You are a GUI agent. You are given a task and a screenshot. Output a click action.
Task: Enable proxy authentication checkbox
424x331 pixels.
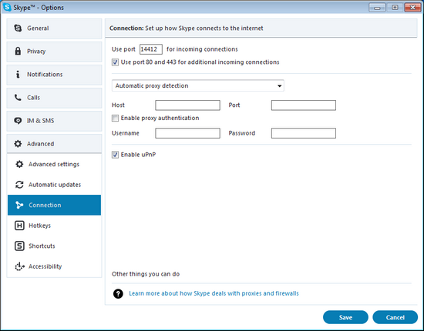click(115, 118)
